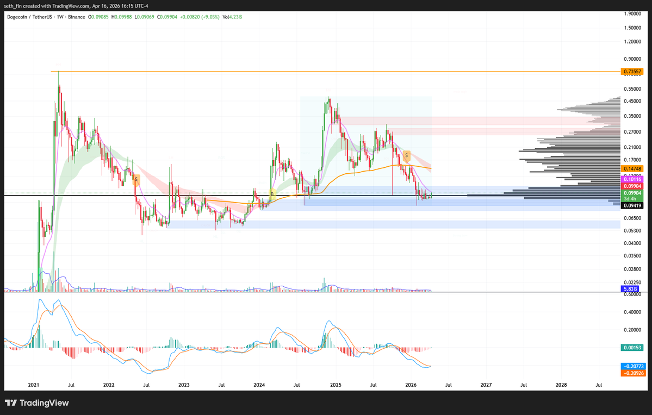Click the 2026 label on time axis
The image size is (652, 415).
[x=411, y=385]
